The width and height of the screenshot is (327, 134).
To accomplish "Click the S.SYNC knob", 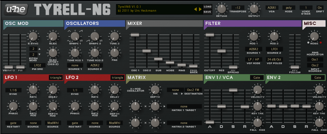I will [33, 36].
